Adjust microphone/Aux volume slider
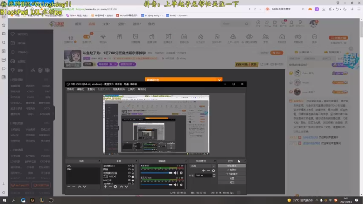The image size is (363, 204). click(x=156, y=185)
